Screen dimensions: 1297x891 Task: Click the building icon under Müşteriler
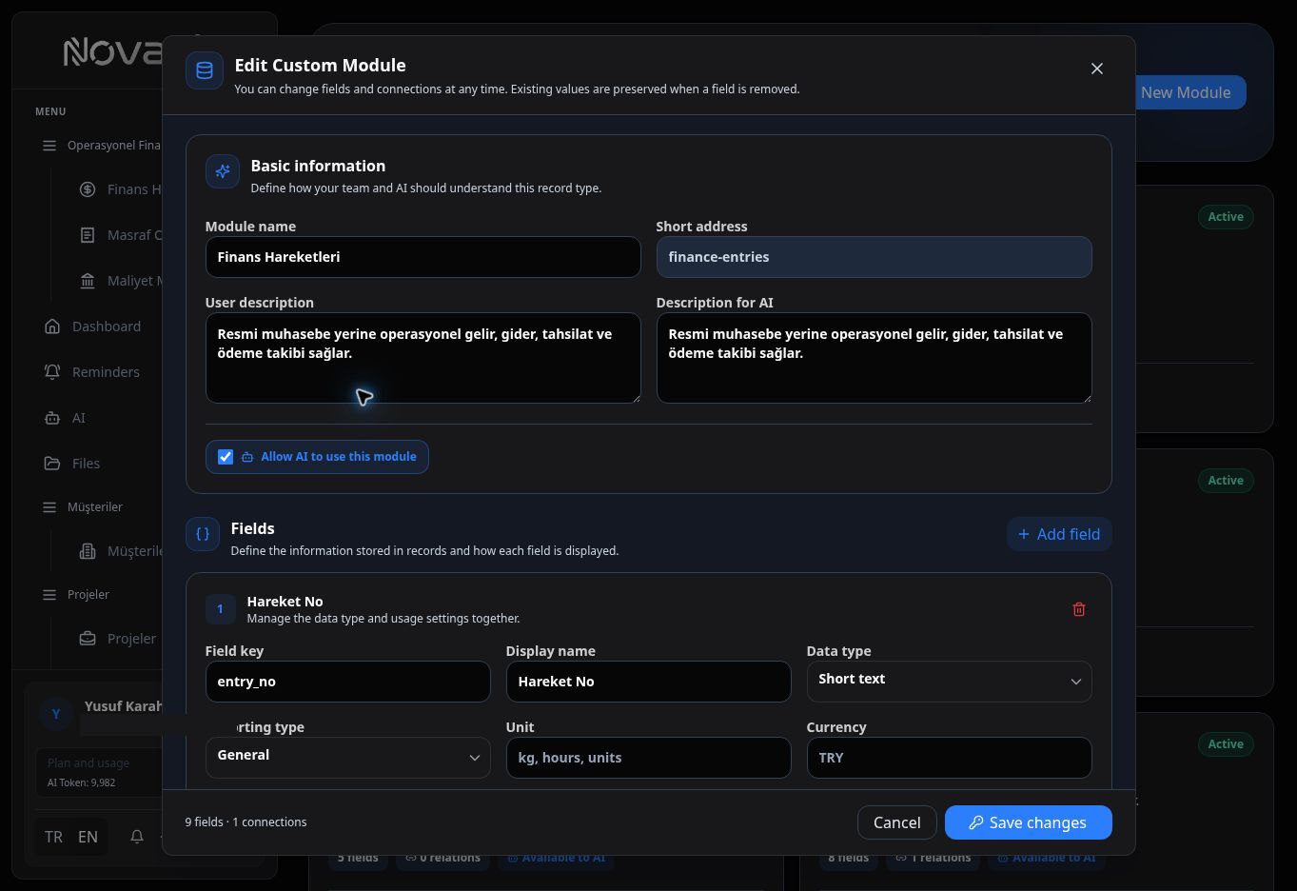coord(88,551)
